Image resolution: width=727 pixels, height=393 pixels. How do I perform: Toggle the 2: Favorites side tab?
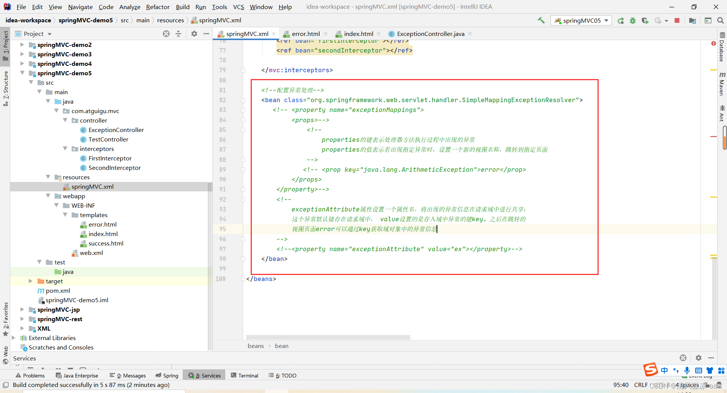point(5,319)
